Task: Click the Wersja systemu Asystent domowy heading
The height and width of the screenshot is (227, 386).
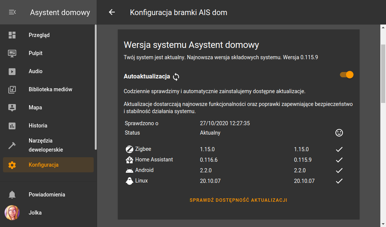Action: tap(191, 45)
